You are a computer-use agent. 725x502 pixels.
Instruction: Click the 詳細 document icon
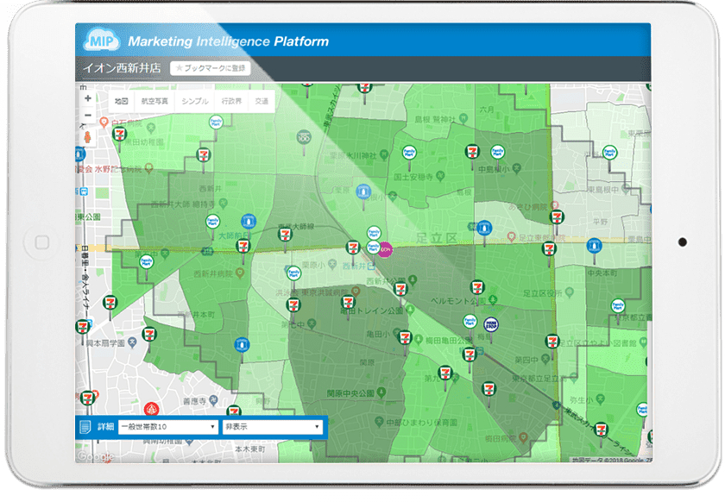pos(85,427)
